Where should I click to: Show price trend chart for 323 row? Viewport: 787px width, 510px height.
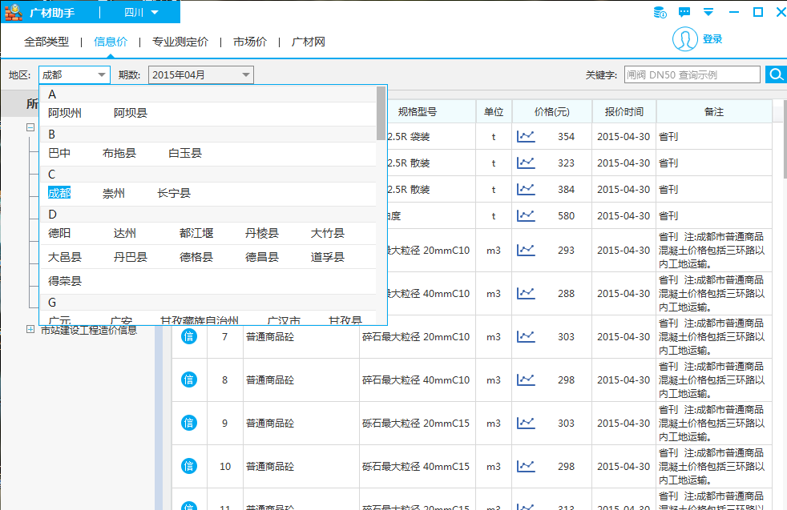click(x=526, y=163)
